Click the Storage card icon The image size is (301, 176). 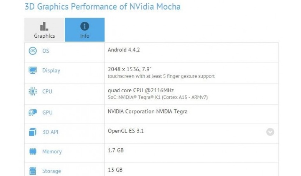click(33, 171)
